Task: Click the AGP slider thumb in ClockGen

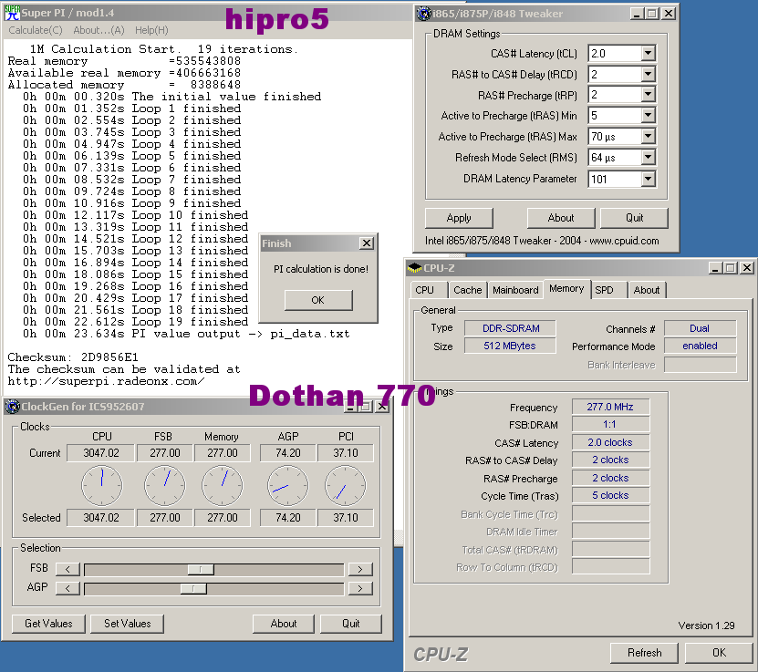Action: (193, 588)
